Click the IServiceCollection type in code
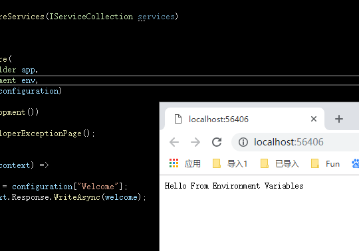The height and width of the screenshot is (251, 359). [91, 17]
